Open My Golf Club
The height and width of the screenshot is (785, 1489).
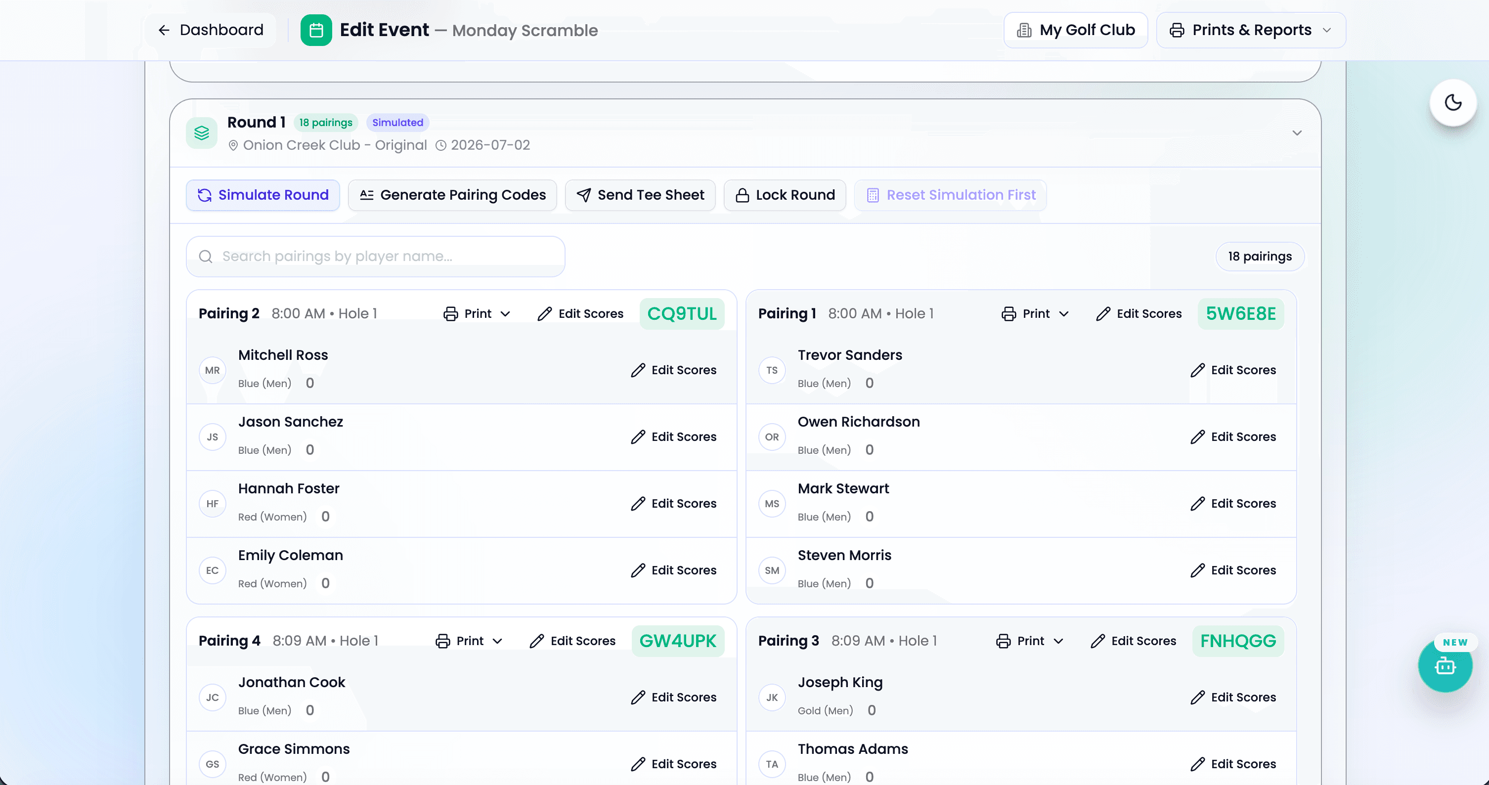1076,30
